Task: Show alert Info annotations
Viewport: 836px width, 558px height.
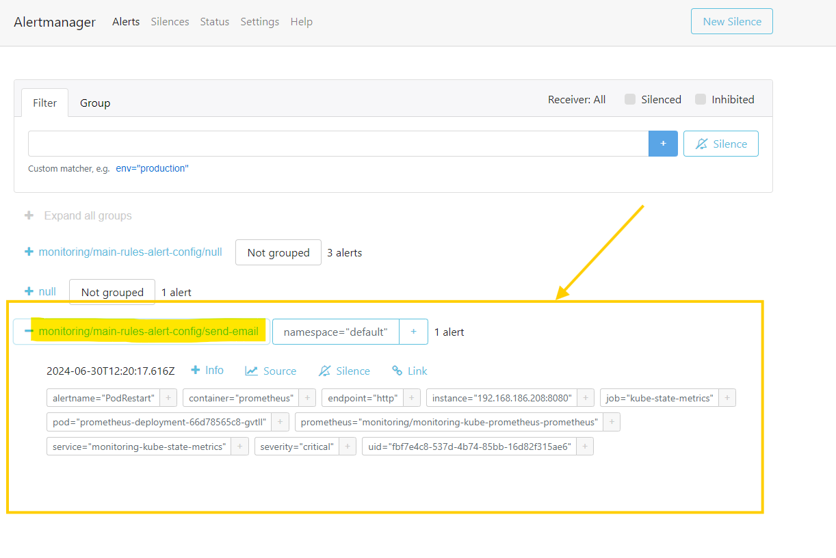Action: pos(207,370)
